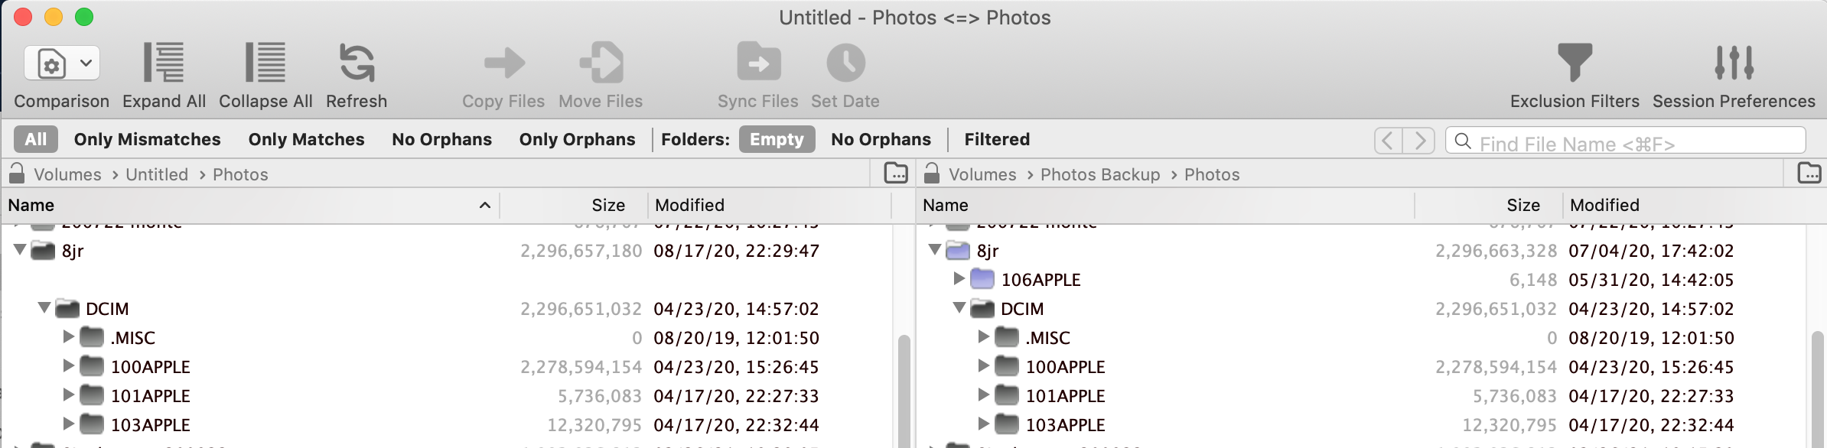Expand the 106APPLE folder in right pane
The height and width of the screenshot is (448, 1827).
coord(959,279)
